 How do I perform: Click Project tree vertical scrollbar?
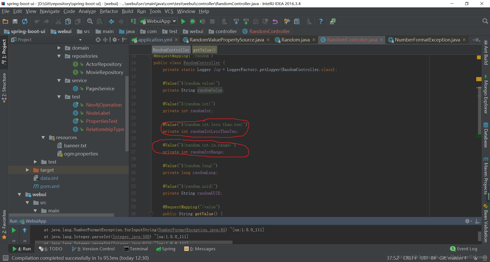point(127,113)
